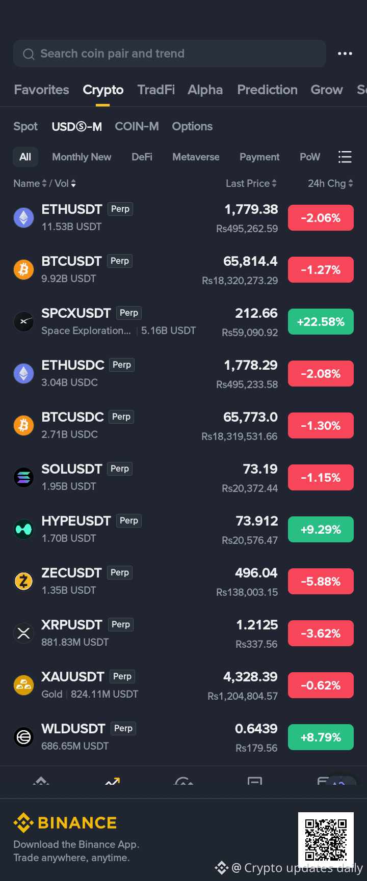Image resolution: width=367 pixels, height=881 pixels.
Task: Tap the Bitcoin icon next to BTCUSDT
Action: (x=23, y=270)
